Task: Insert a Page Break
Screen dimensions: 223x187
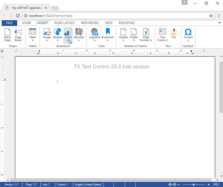Action: pyautogui.click(x=18, y=35)
